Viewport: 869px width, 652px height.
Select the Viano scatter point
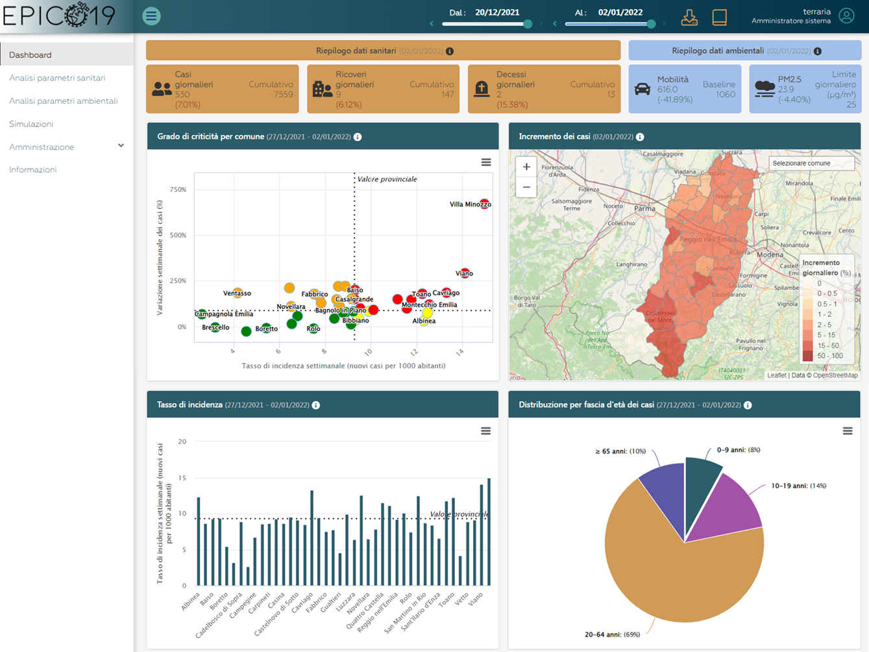tap(465, 273)
